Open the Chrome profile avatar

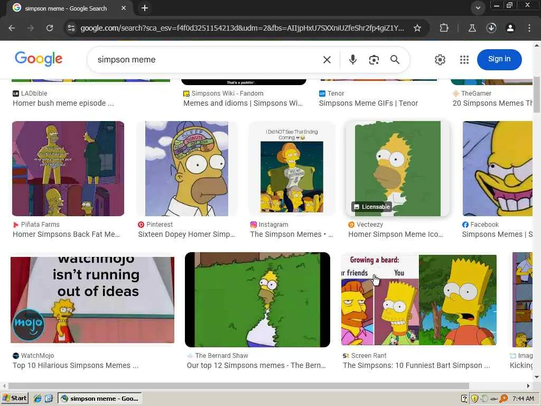point(510,28)
